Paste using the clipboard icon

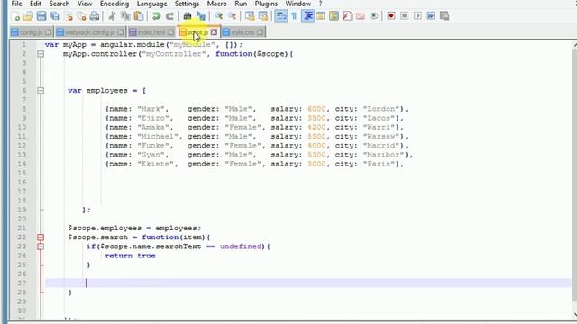[x=139, y=16]
